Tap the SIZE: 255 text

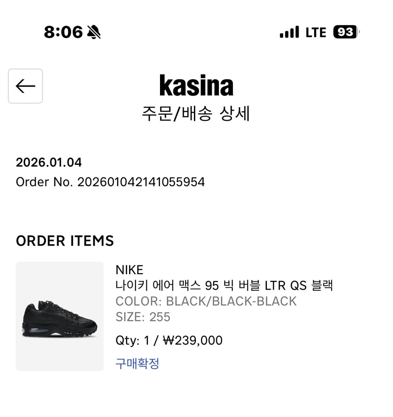point(143,317)
